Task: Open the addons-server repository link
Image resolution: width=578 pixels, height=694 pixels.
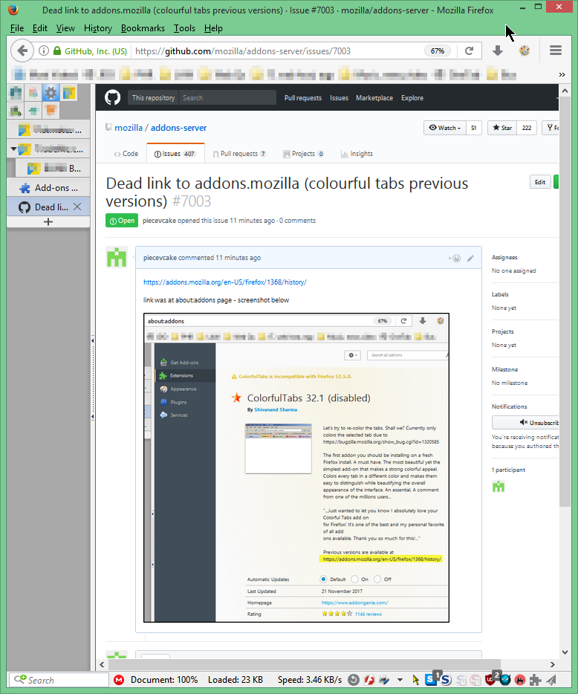Action: pos(179,128)
